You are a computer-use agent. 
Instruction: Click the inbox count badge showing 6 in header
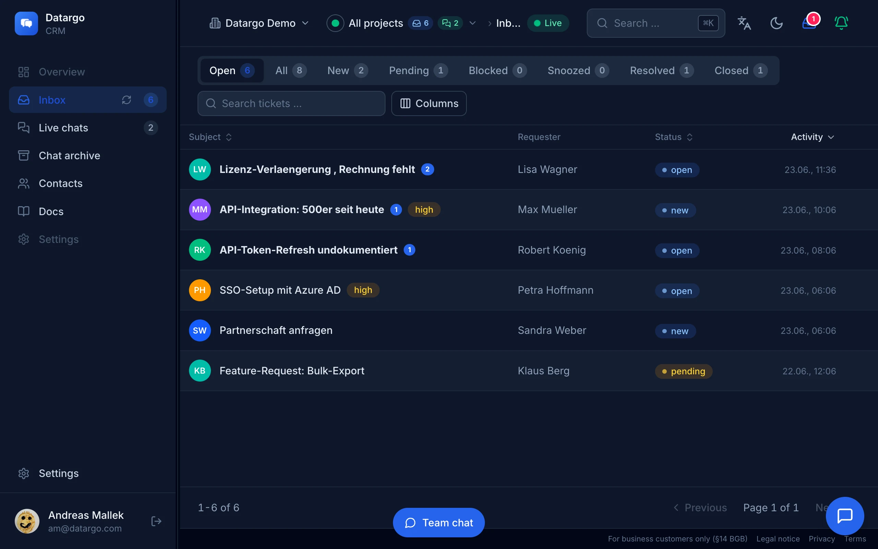point(420,23)
